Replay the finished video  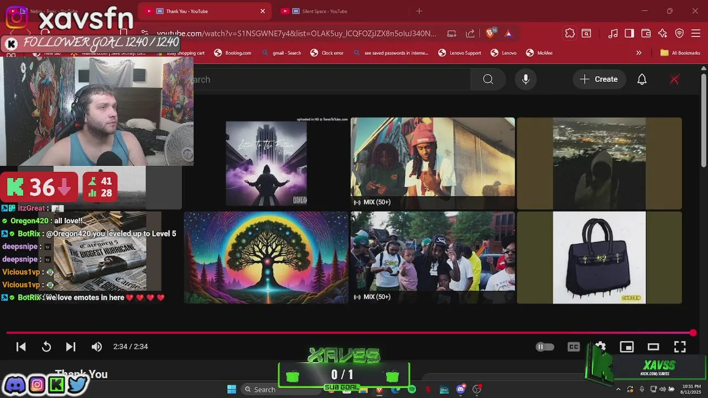pyautogui.click(x=46, y=347)
